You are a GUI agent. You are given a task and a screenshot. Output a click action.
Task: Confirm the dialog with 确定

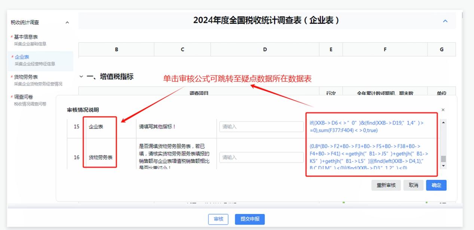(436, 185)
